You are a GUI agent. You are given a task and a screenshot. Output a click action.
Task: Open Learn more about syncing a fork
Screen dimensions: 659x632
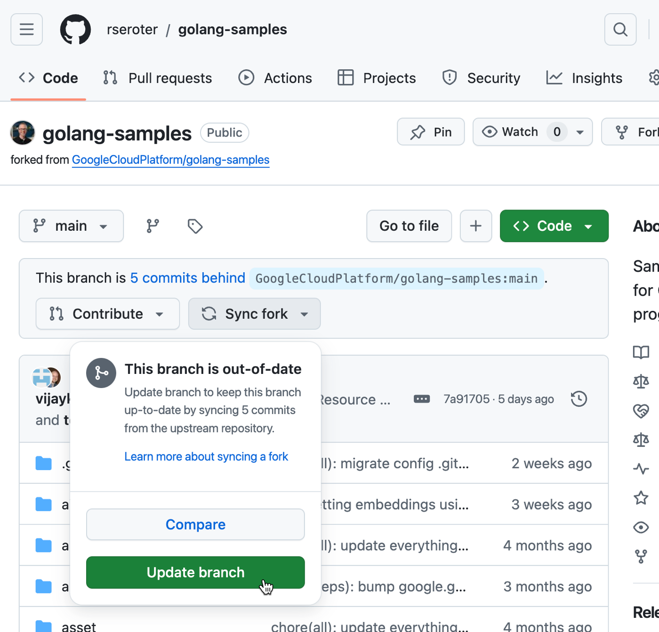tap(206, 456)
